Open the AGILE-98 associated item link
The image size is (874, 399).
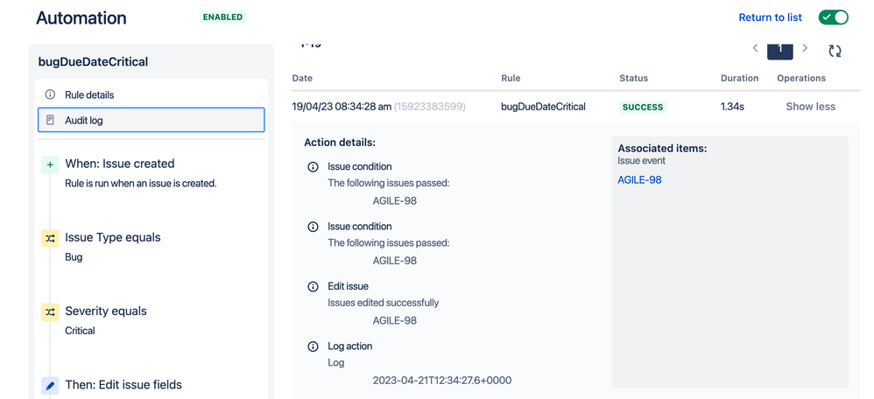(639, 180)
